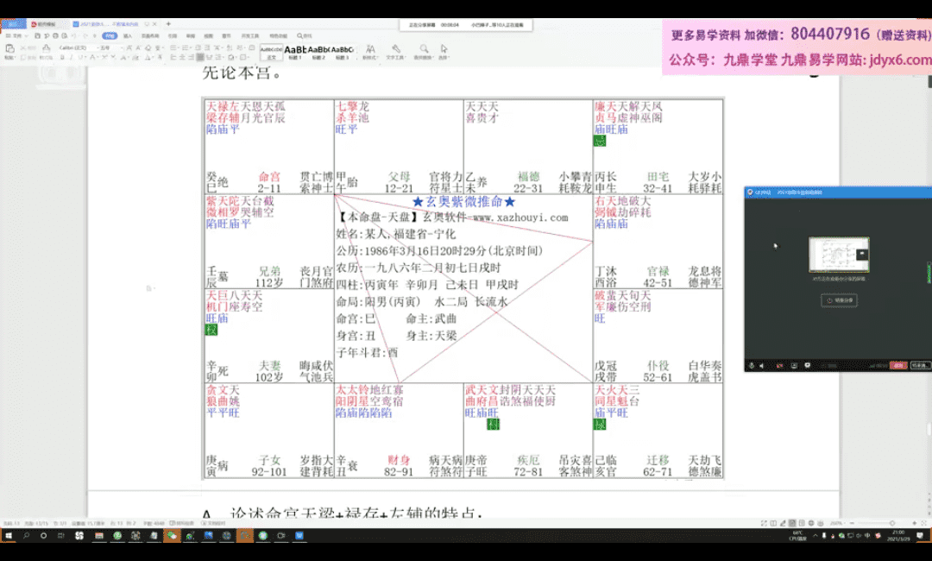Switch to the 插入 (Insert) ribbon tab
The image size is (932, 561).
coord(128,36)
